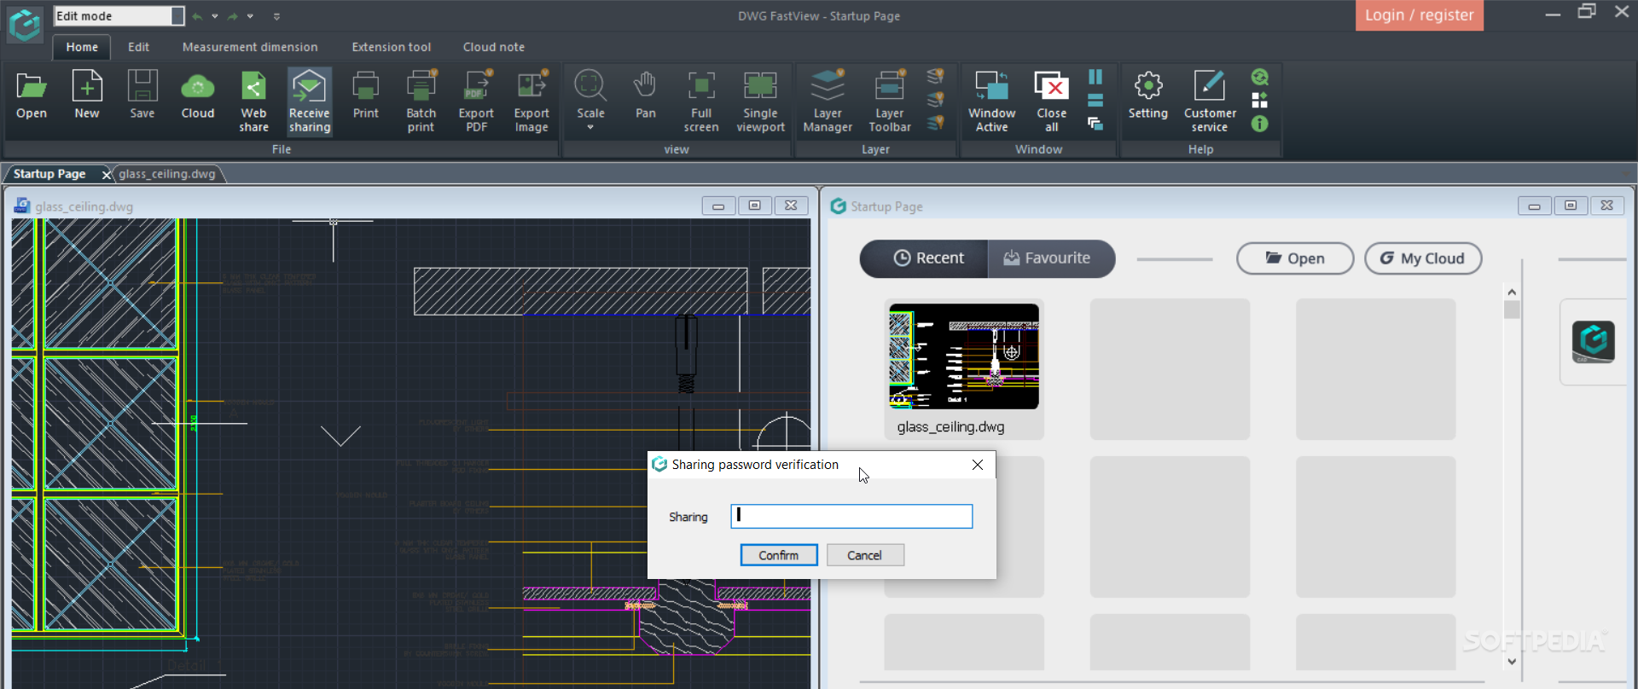Viewport: 1638px width, 689px height.
Task: Open the Edit mode combo box
Action: [119, 16]
